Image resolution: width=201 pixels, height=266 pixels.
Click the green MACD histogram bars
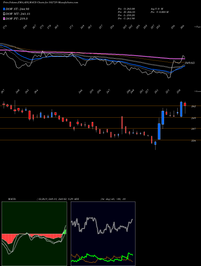click(64, 232)
